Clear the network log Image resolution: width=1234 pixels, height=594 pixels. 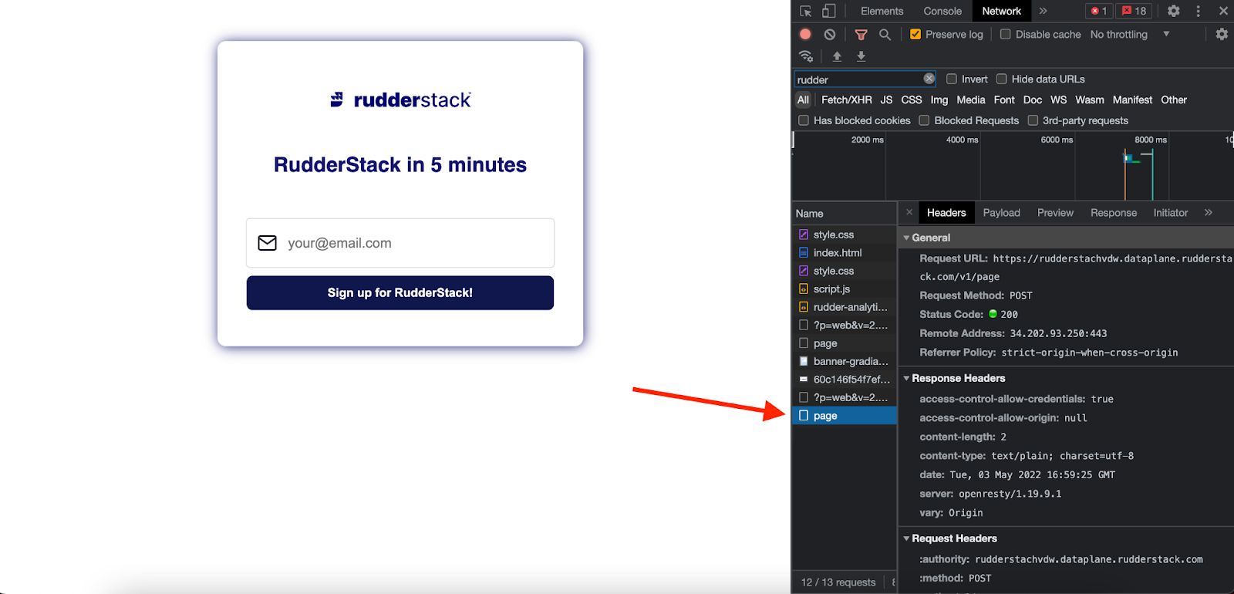830,34
